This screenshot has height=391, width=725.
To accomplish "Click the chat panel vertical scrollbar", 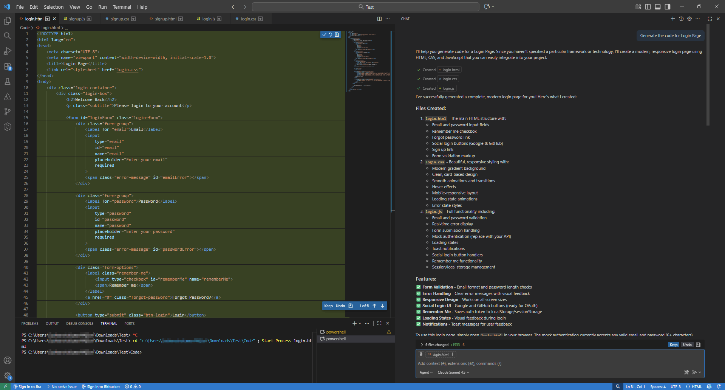I will tap(708, 75).
